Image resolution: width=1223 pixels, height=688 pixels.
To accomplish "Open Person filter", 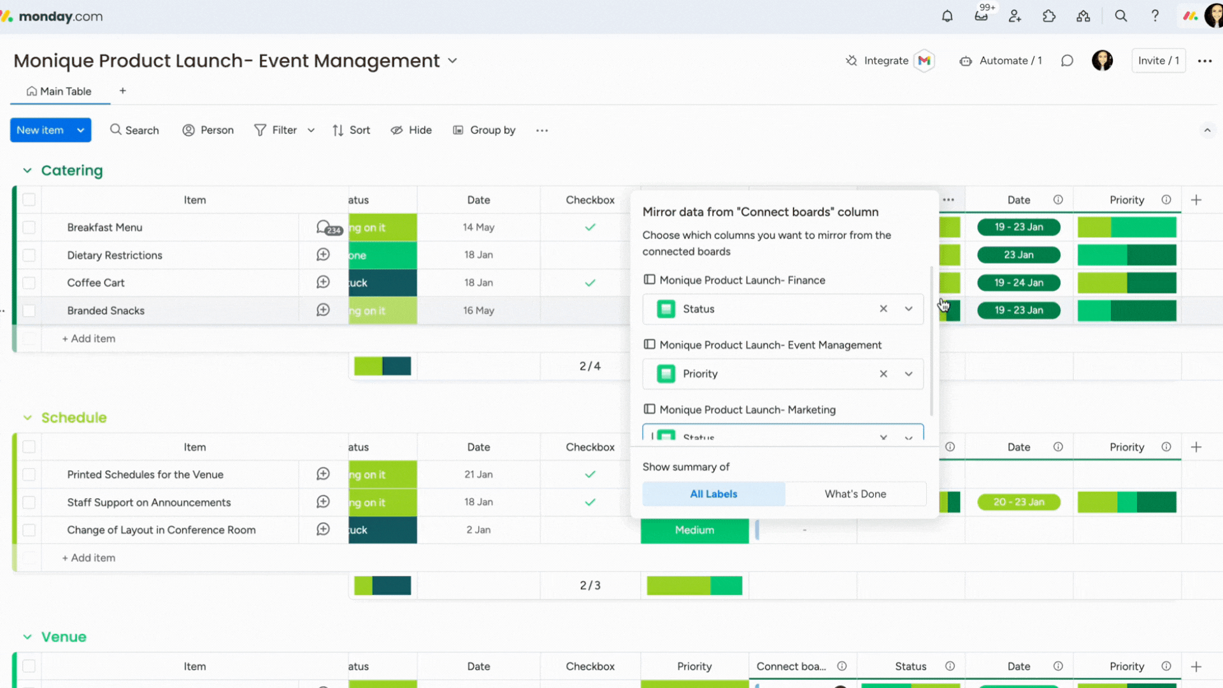I will point(208,131).
